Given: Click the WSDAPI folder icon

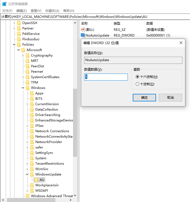Looking at the screenshot, I should click(x=32, y=191).
